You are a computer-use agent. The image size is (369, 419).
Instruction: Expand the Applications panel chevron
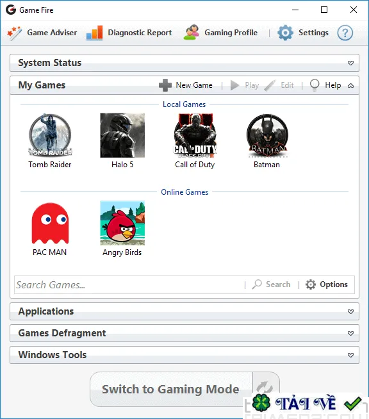point(350,311)
